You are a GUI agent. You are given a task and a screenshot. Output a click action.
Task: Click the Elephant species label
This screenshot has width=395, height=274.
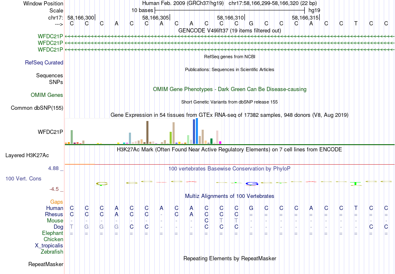pos(53,233)
